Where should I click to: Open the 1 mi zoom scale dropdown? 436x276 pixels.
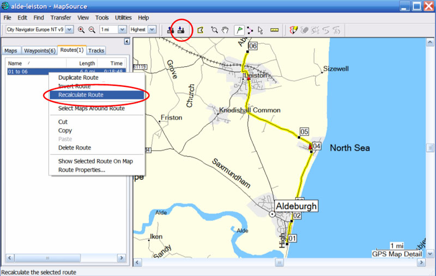(x=122, y=29)
